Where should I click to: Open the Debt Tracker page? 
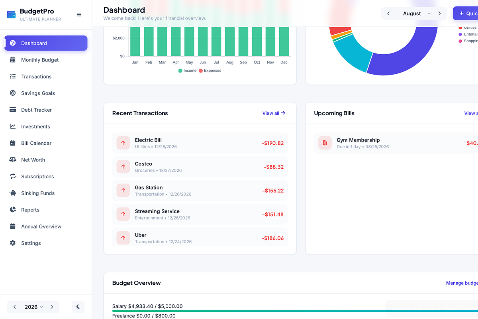click(x=46, y=110)
